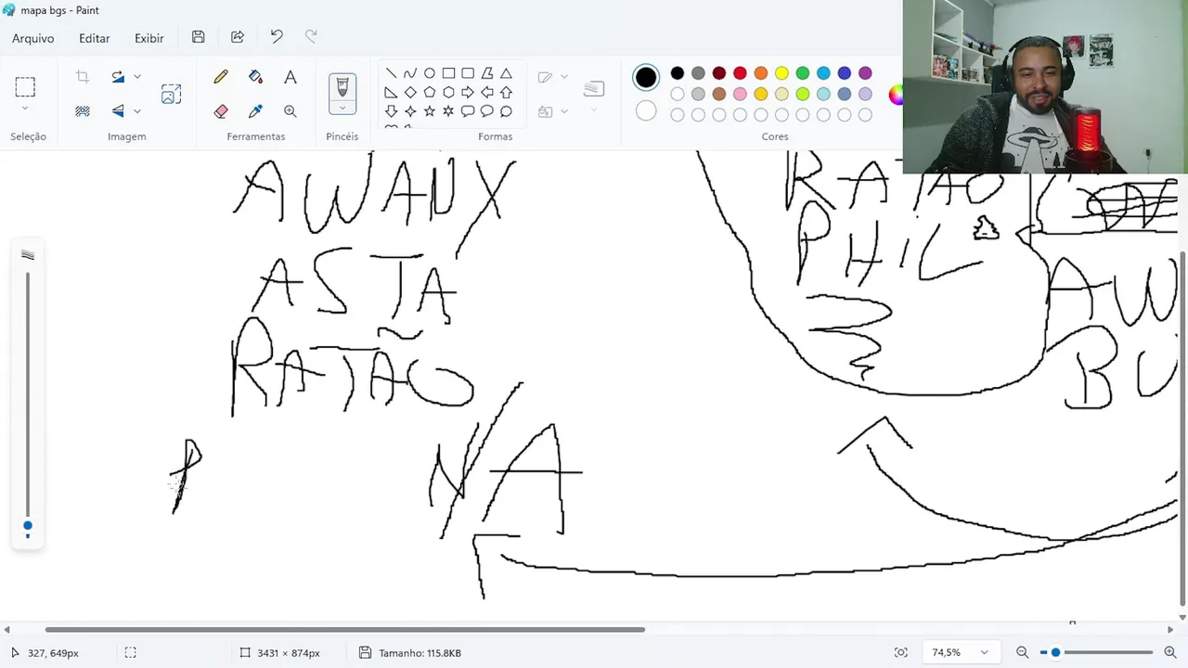The image size is (1188, 668).
Task: Select the Pencil tool
Action: click(x=221, y=77)
